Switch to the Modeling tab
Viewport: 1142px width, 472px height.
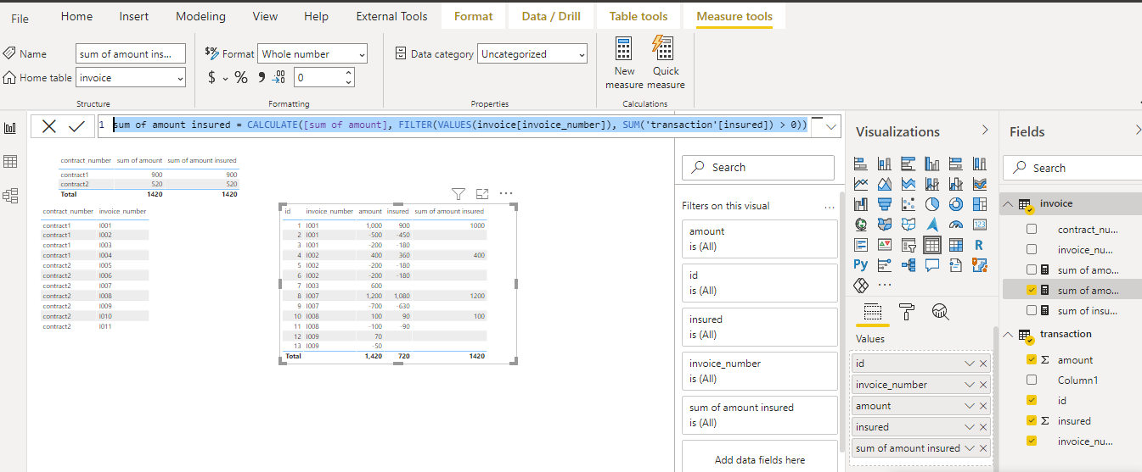click(x=200, y=16)
